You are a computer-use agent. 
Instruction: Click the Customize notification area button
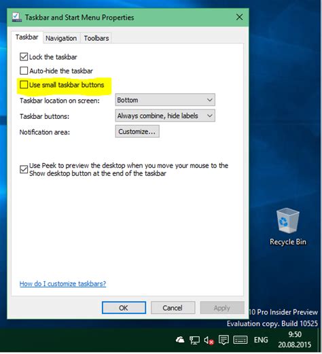[x=137, y=132]
